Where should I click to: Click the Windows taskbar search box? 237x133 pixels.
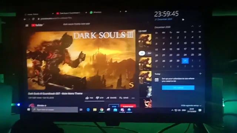pyautogui.click(x=55, y=110)
